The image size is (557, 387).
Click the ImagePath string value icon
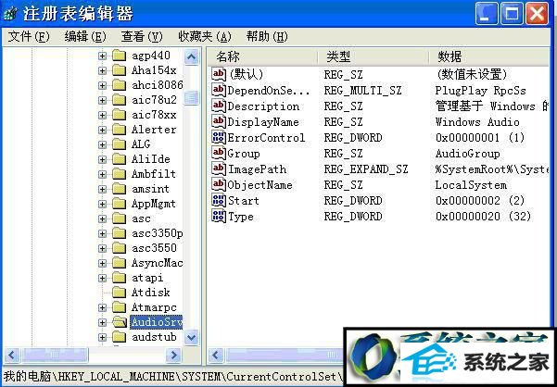(219, 169)
